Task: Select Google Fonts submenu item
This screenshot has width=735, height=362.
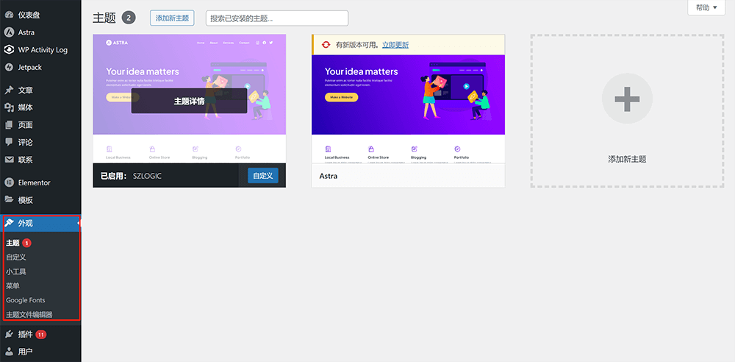Action: (x=25, y=300)
